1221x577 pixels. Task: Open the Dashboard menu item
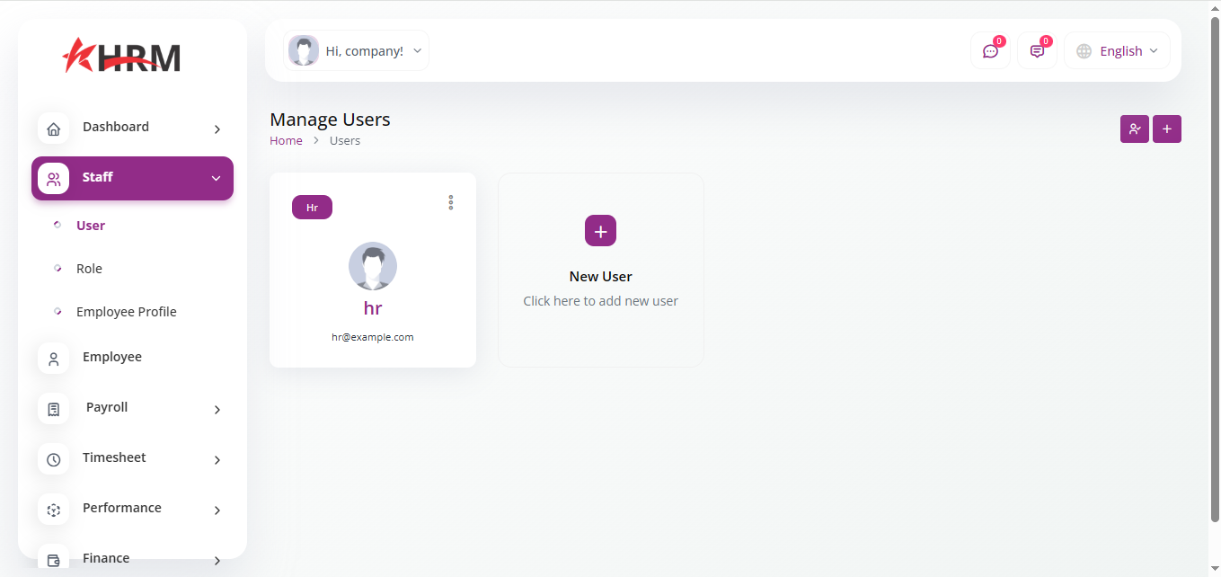[116, 128]
